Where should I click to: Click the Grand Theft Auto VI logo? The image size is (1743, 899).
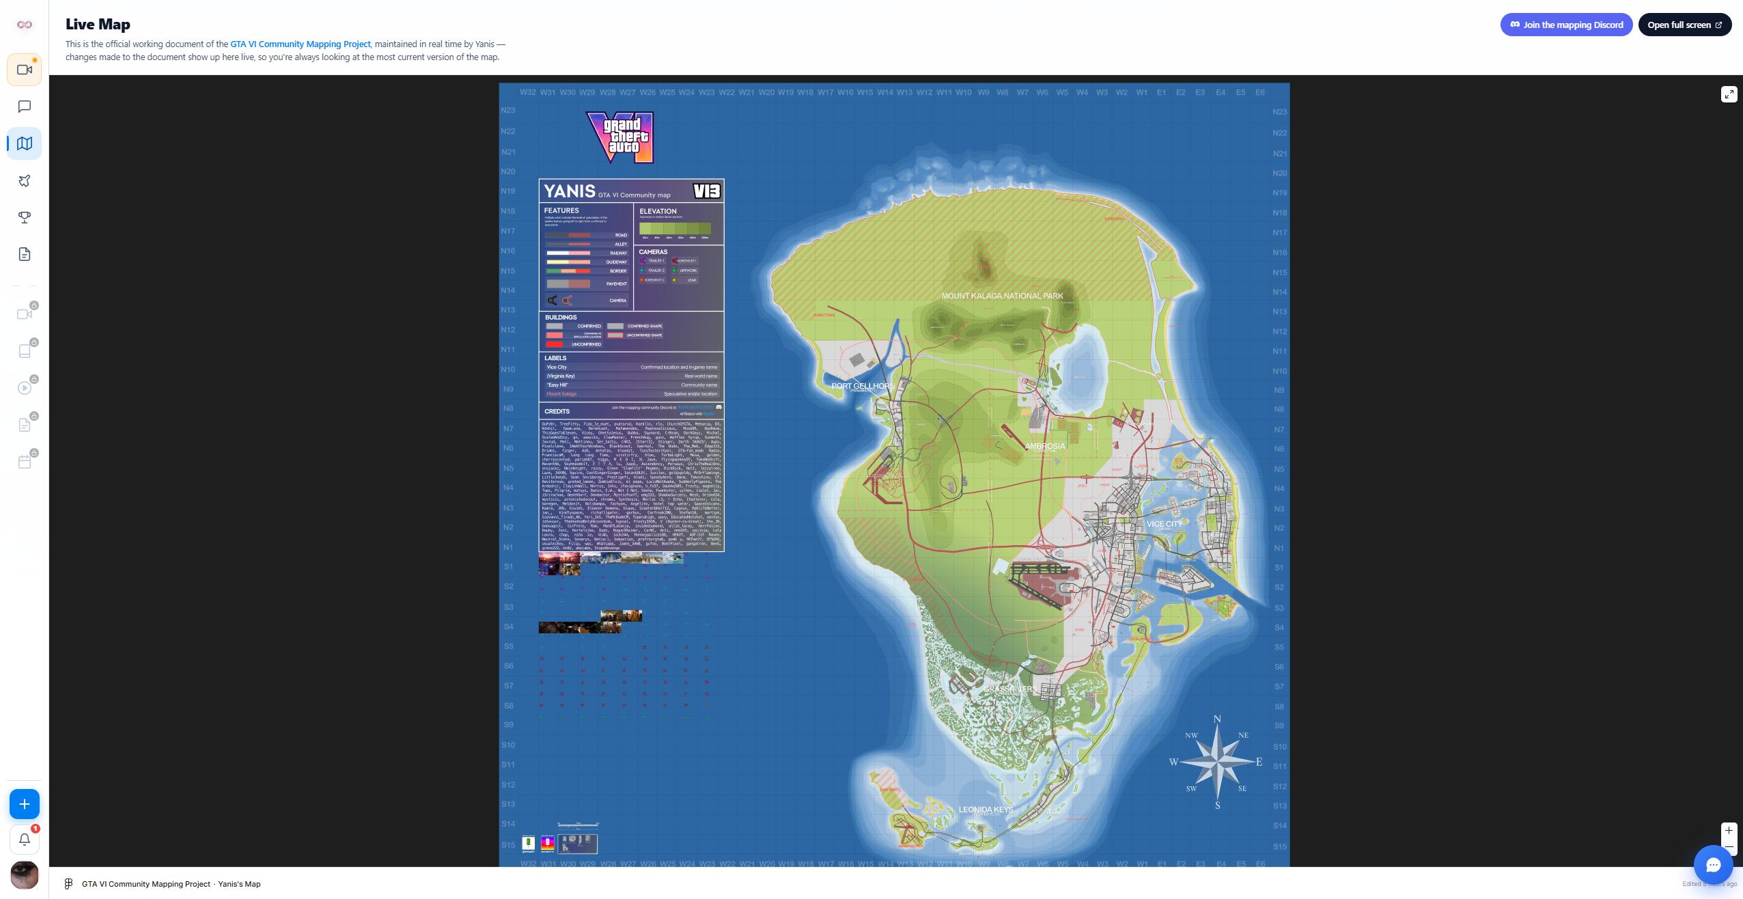click(620, 137)
